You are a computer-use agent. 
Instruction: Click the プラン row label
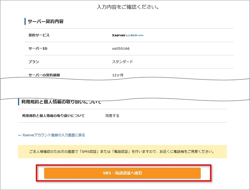point(34,62)
